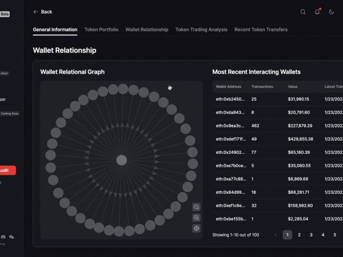The image size is (343, 257).
Task: Open notifications bell icon
Action: 317,12
